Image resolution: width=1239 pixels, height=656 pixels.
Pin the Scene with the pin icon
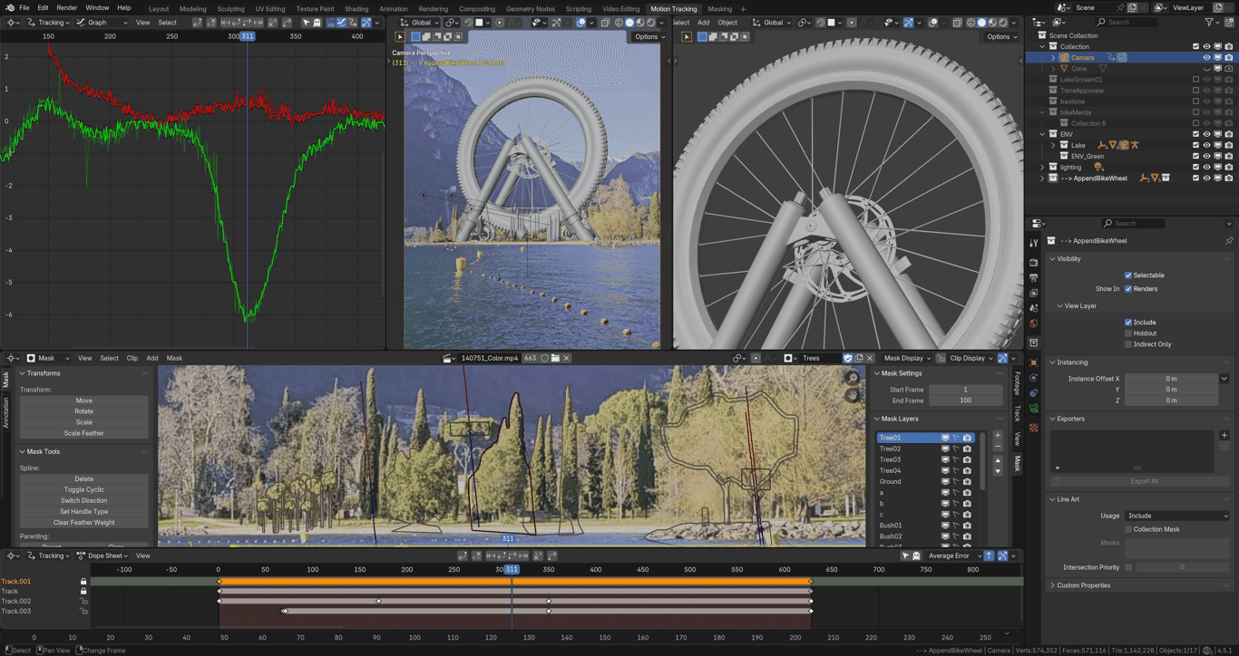click(1118, 7)
